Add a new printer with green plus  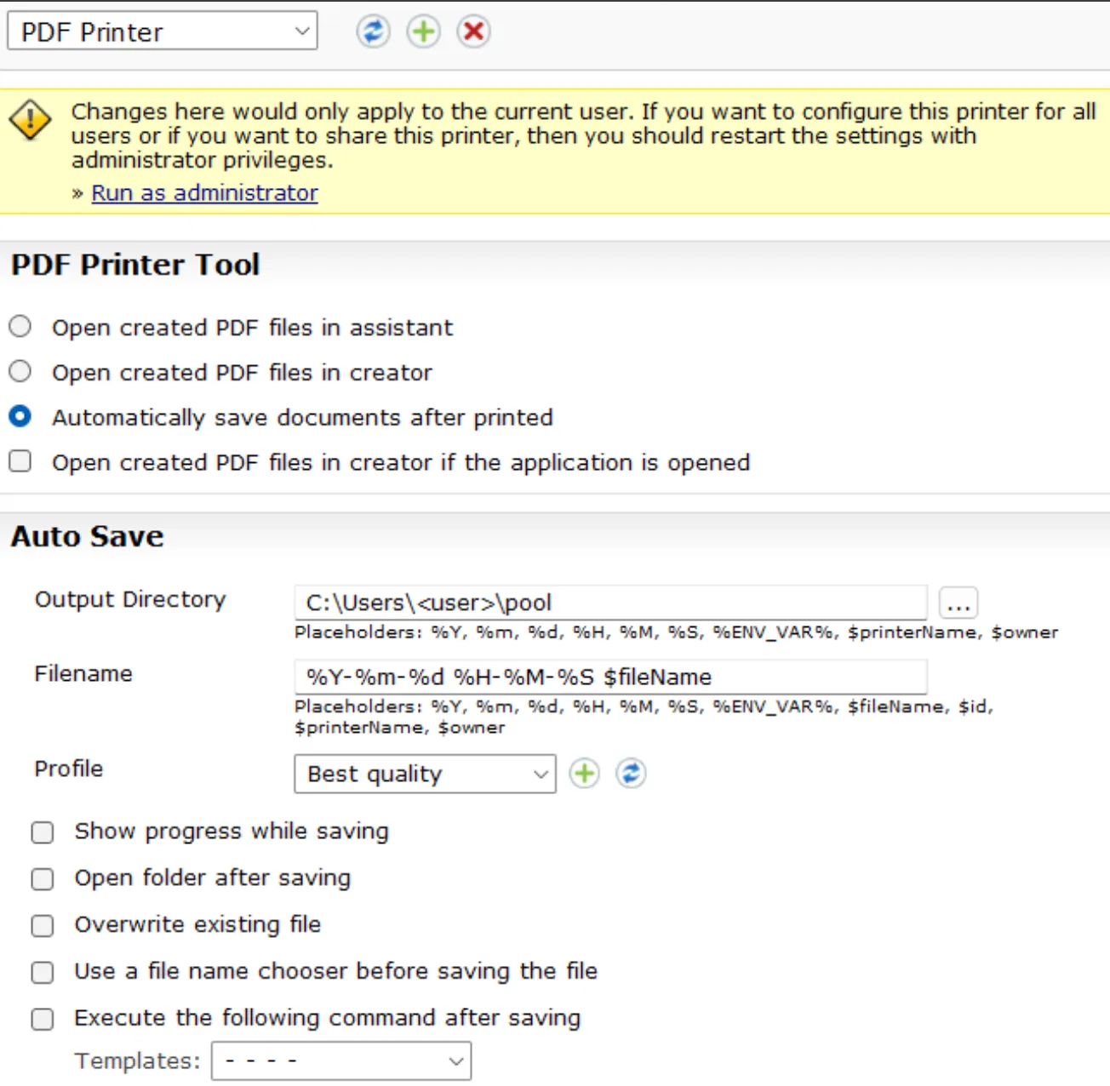423,32
